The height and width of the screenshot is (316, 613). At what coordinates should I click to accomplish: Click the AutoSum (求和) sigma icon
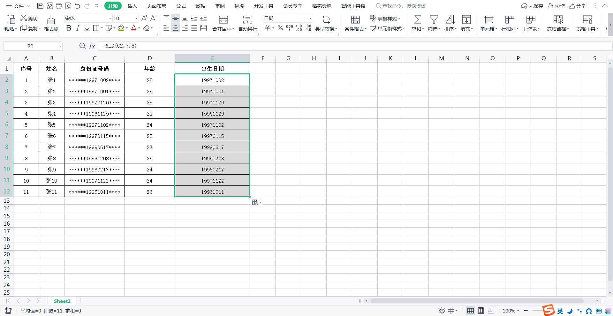pyautogui.click(x=417, y=20)
